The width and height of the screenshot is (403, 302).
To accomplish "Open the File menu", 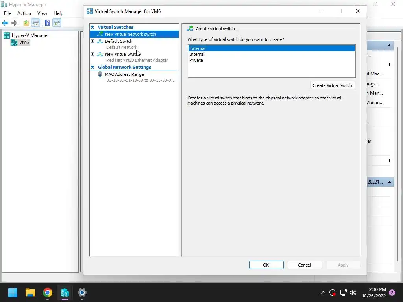I will coord(7,13).
